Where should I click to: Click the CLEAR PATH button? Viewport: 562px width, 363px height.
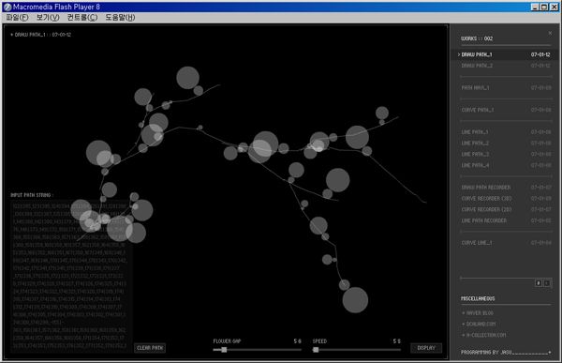point(150,348)
